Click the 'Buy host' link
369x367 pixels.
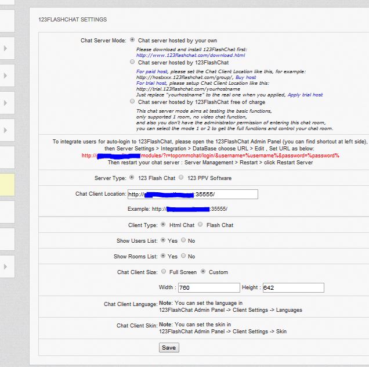click(x=245, y=77)
